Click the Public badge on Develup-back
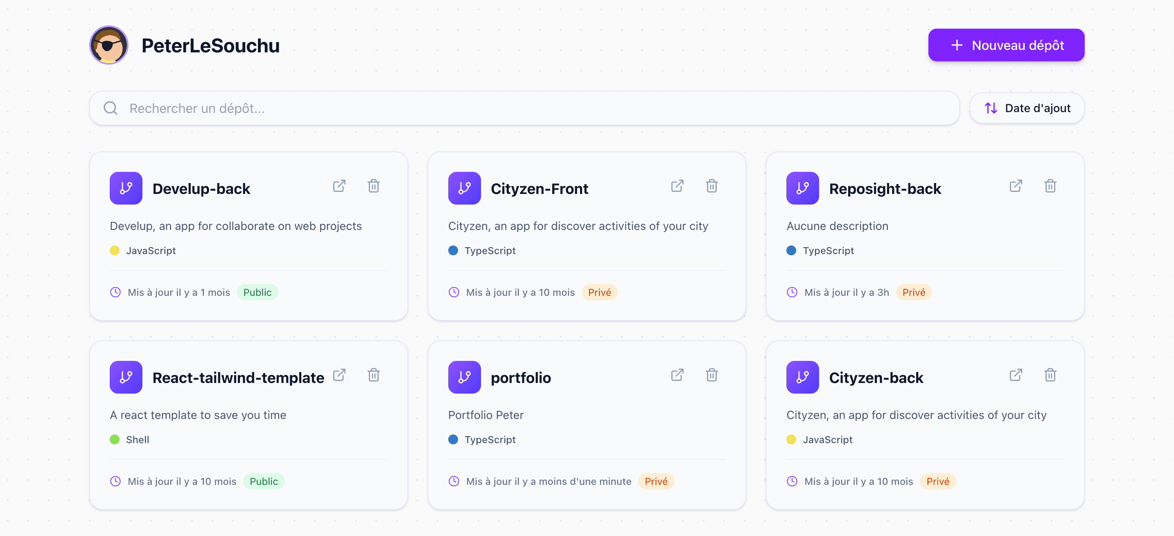Screen dimensions: 1174x536 (x=257, y=293)
